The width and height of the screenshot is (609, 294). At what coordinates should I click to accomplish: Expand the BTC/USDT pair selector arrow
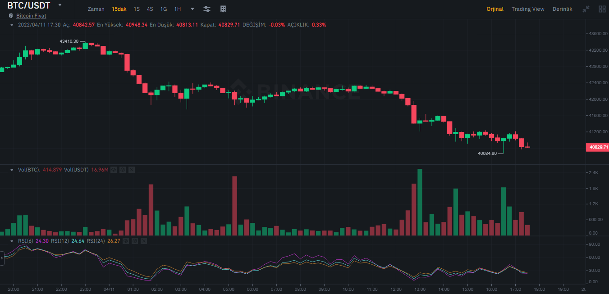point(60,5)
